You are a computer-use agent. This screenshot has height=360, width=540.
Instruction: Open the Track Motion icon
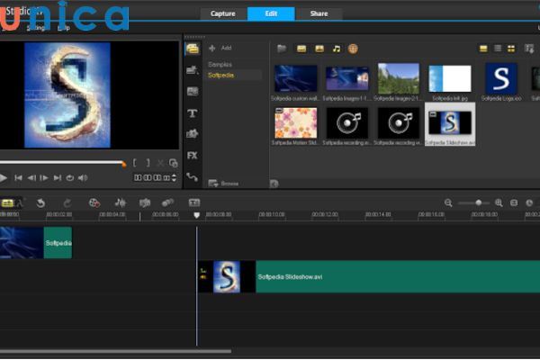coord(167,202)
